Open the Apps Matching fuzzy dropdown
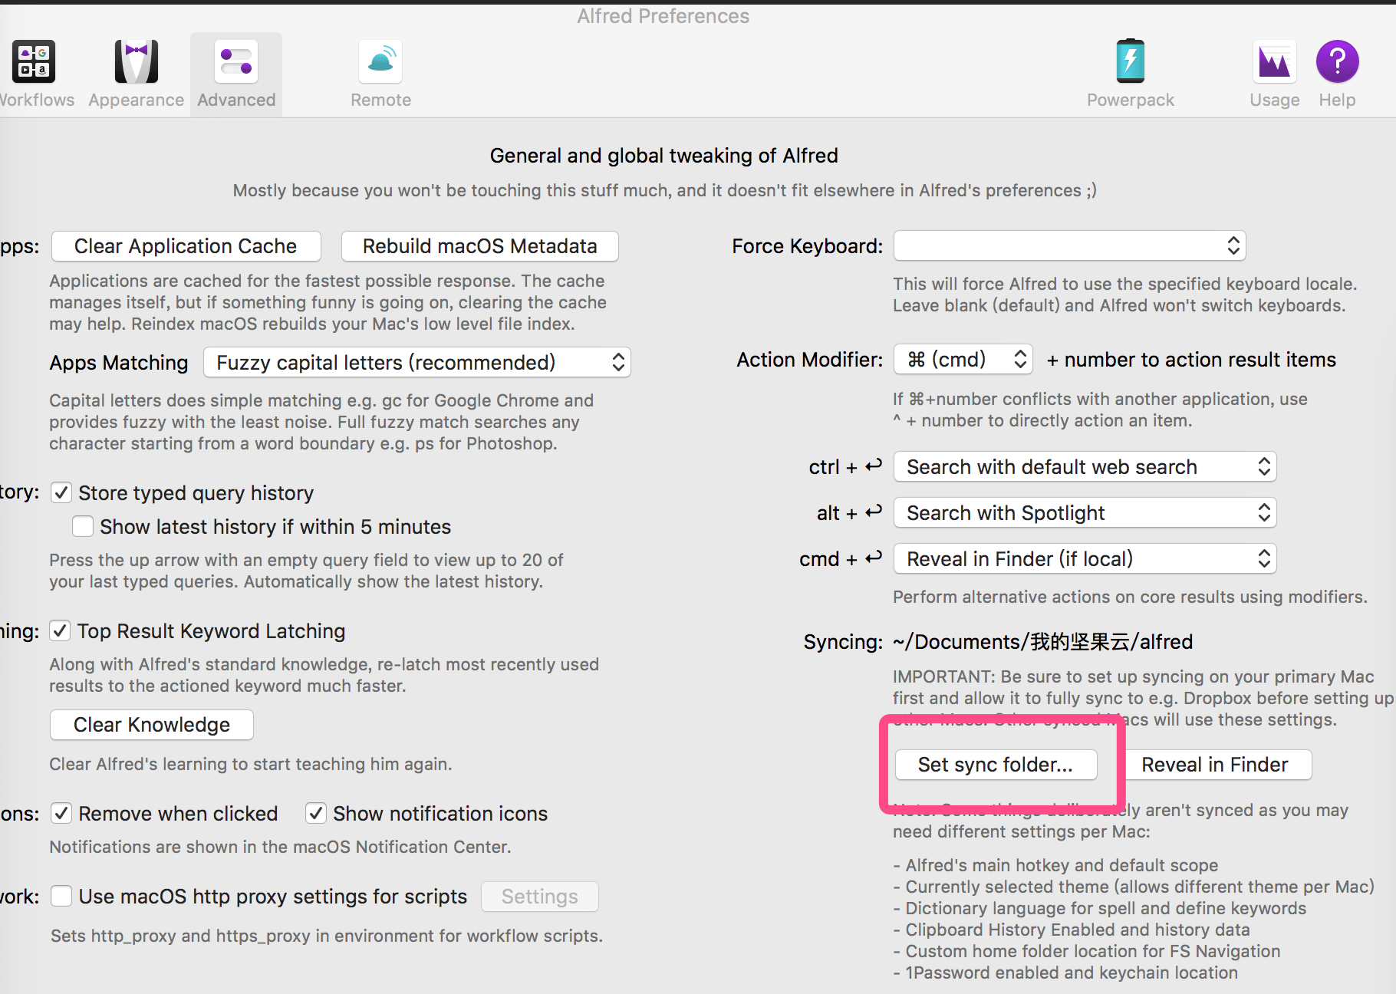 [417, 362]
